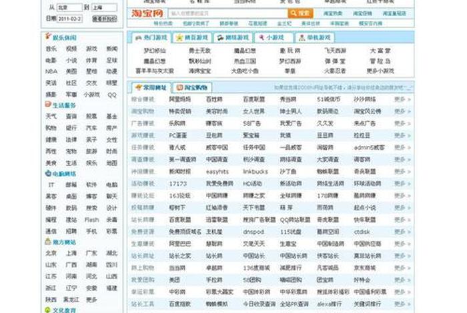
Task: Open 黑龙江 in the 地方网站 list
Action: [71, 300]
